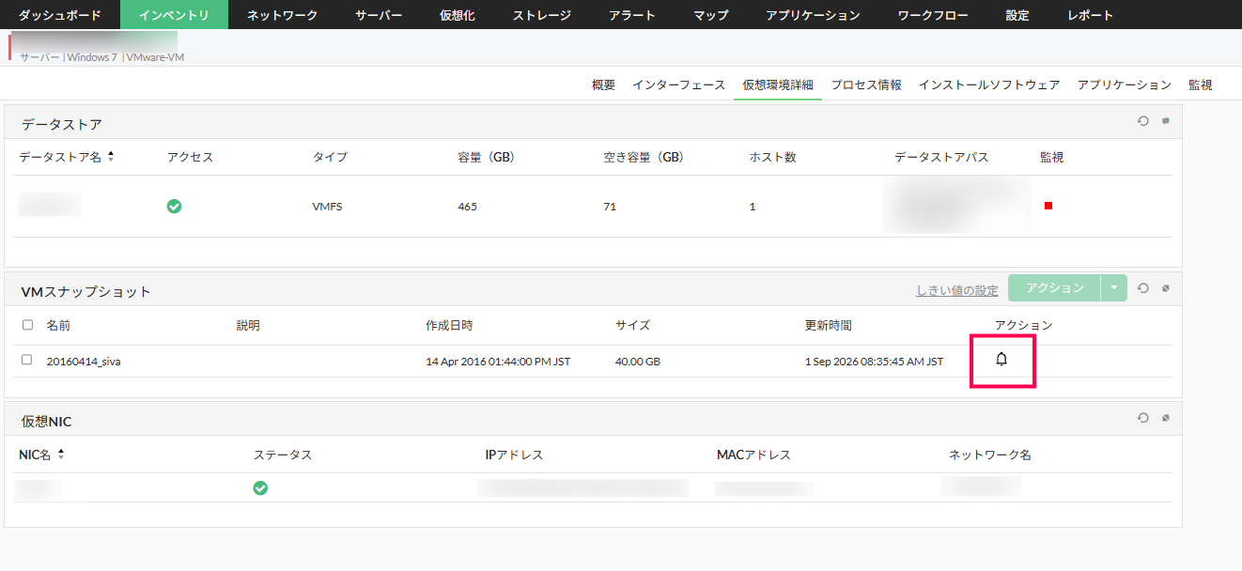Open the 仮想化 menu

[457, 15]
